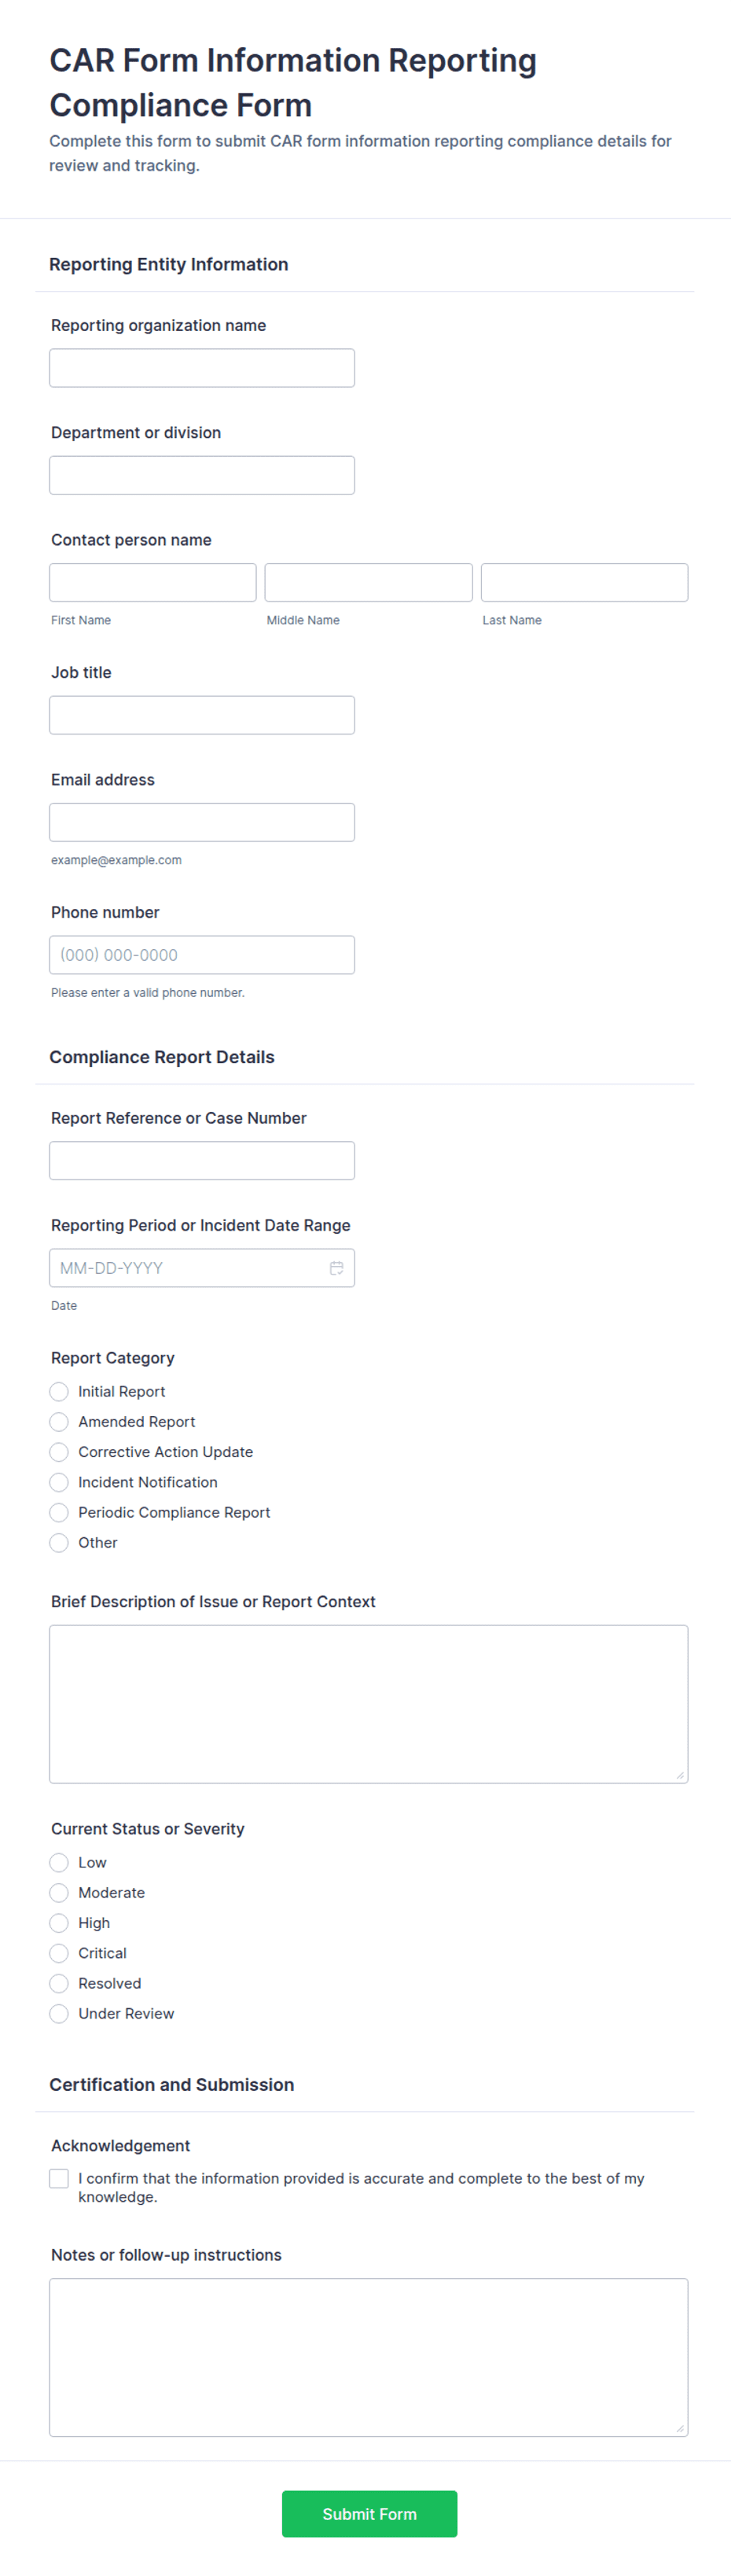Screen dimensions: 731x2576
Task: Click the Submit Form button
Action: tap(369, 2513)
